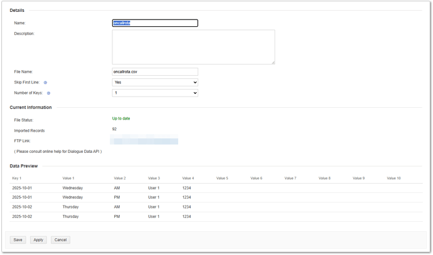Click the Apply button

(x=38, y=240)
